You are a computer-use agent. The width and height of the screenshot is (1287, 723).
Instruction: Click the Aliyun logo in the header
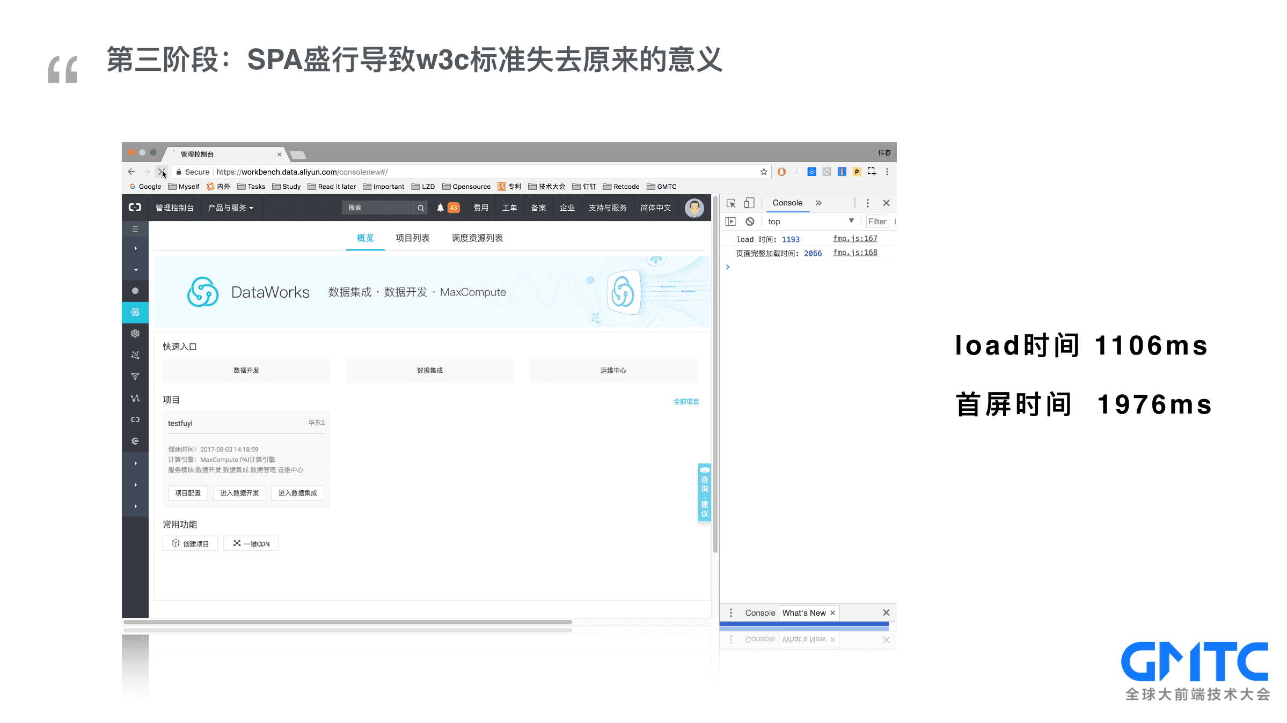pyautogui.click(x=135, y=208)
